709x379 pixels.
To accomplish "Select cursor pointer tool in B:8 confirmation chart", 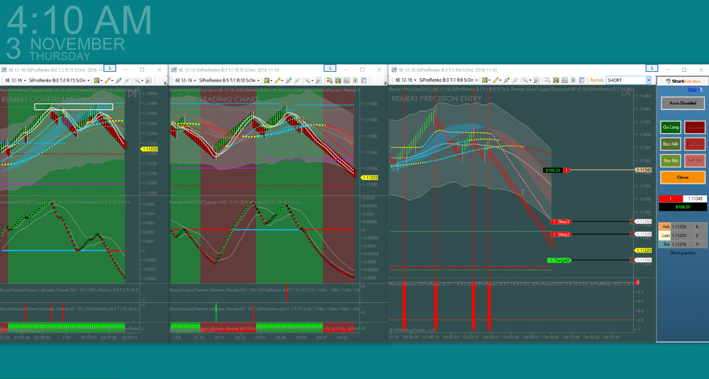I will 138,80.
